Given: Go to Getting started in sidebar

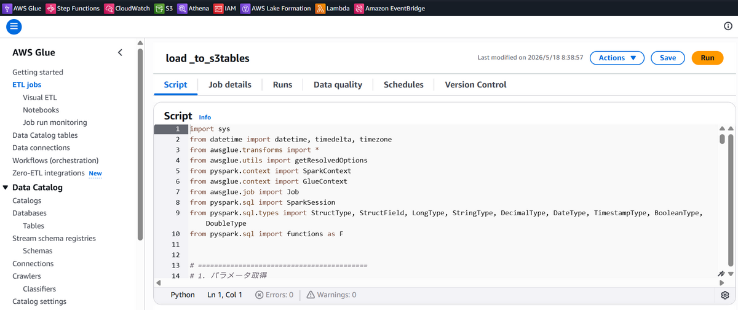Looking at the screenshot, I should [x=38, y=72].
